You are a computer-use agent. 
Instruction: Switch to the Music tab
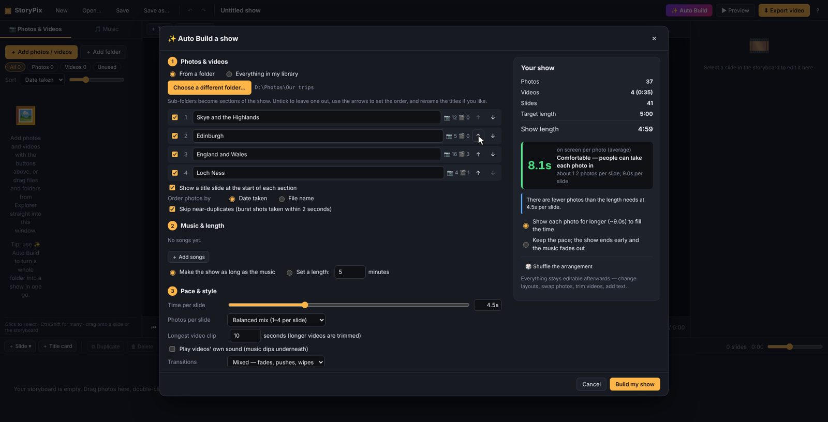point(107,29)
